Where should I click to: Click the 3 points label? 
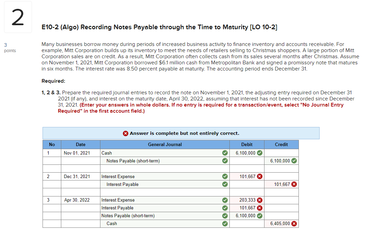pos(10,48)
